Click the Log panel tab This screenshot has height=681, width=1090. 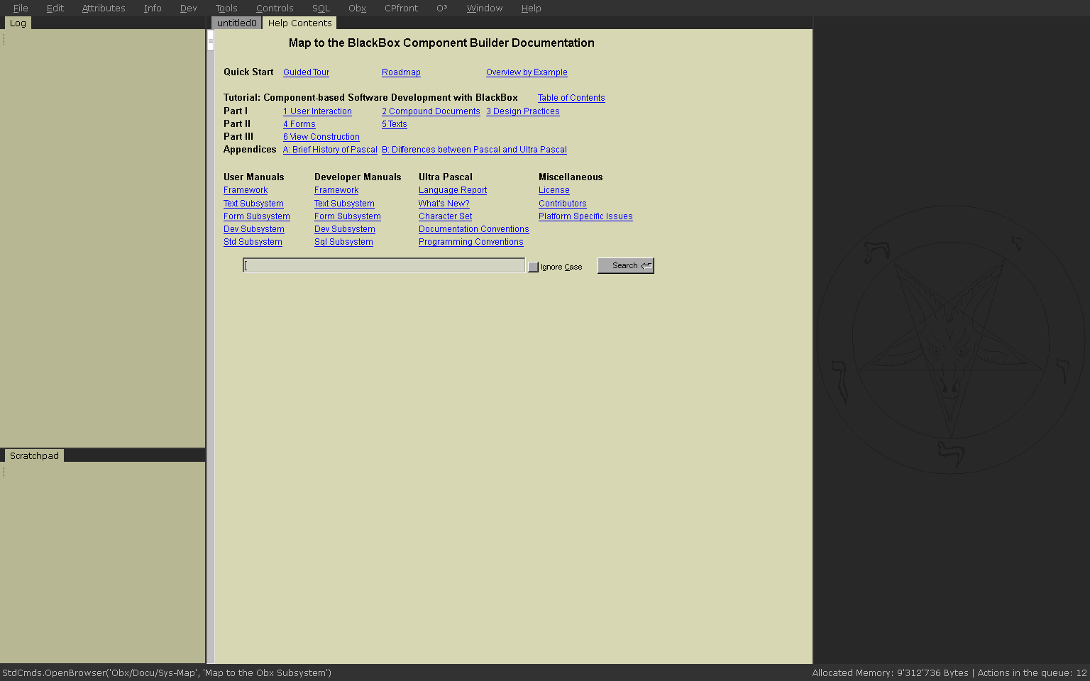[18, 23]
